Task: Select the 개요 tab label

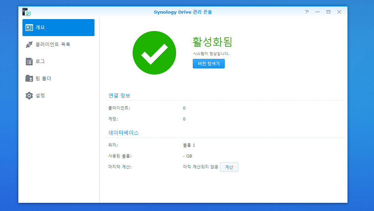Action: [40, 28]
